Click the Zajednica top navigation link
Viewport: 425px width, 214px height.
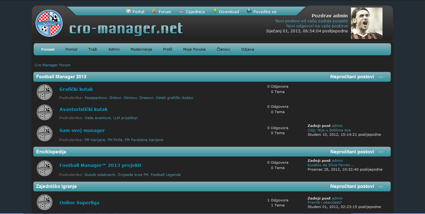[x=195, y=12]
